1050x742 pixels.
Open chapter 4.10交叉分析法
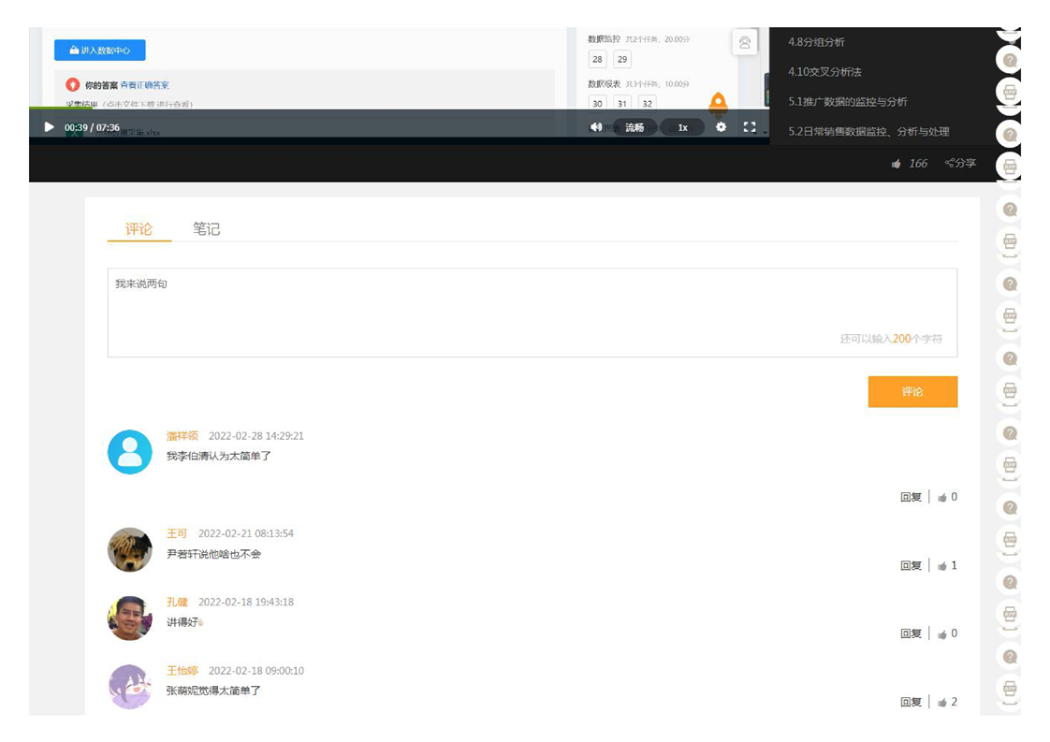coord(824,72)
